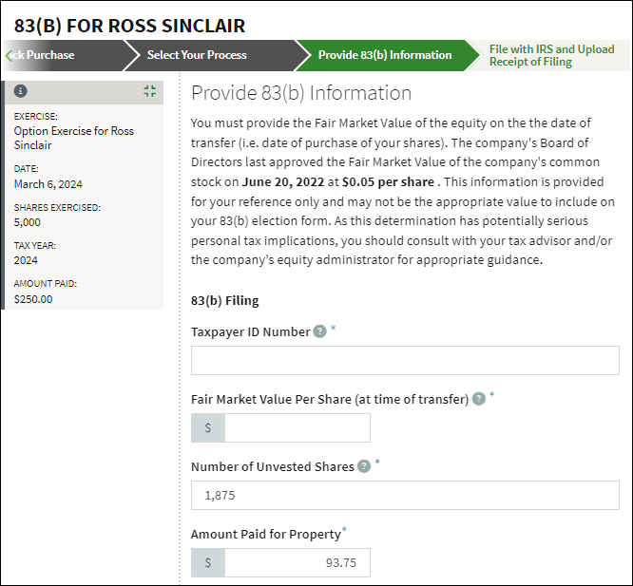The height and width of the screenshot is (586, 633).
Task: Click the 83(B) FOR ROSS SINCLAIR page title
Action: 129,25
